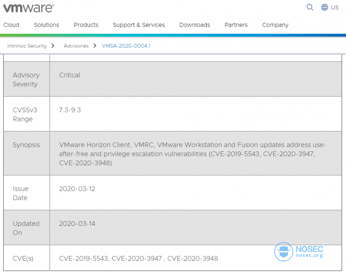Open the Products menu
The width and height of the screenshot is (346, 272).
point(86,25)
